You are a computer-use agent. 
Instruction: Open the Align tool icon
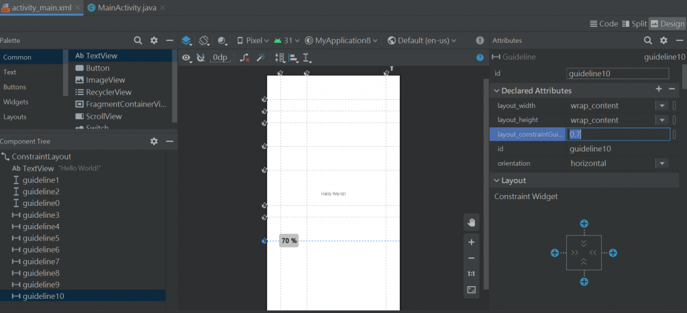[x=294, y=58]
